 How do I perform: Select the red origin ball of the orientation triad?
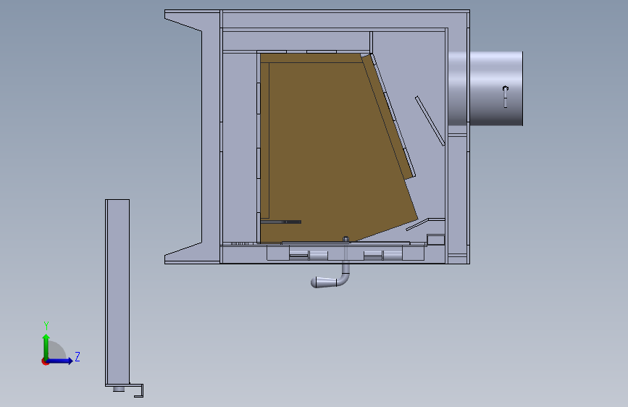45,361
